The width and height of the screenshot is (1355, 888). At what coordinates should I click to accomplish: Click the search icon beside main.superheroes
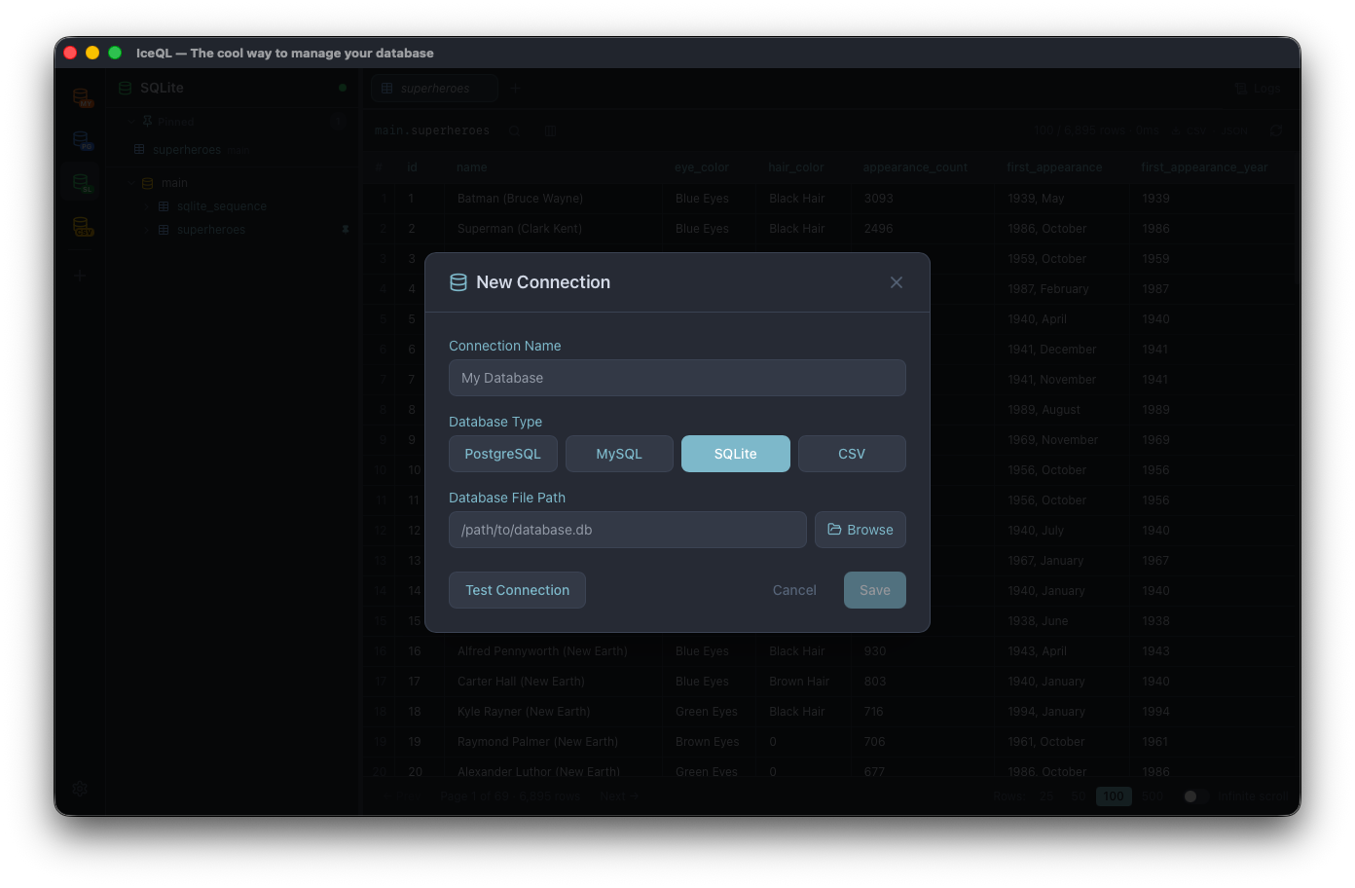tap(515, 130)
